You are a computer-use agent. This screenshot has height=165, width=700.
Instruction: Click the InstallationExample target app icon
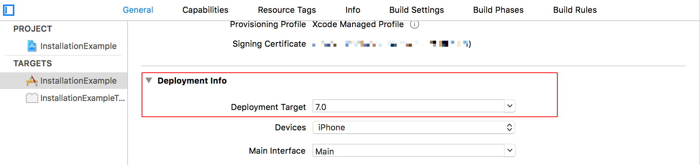click(32, 81)
